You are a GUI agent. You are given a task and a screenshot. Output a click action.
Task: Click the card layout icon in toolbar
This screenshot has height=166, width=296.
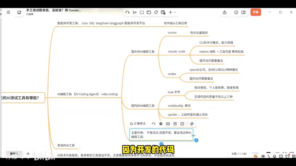click(x=149, y=12)
